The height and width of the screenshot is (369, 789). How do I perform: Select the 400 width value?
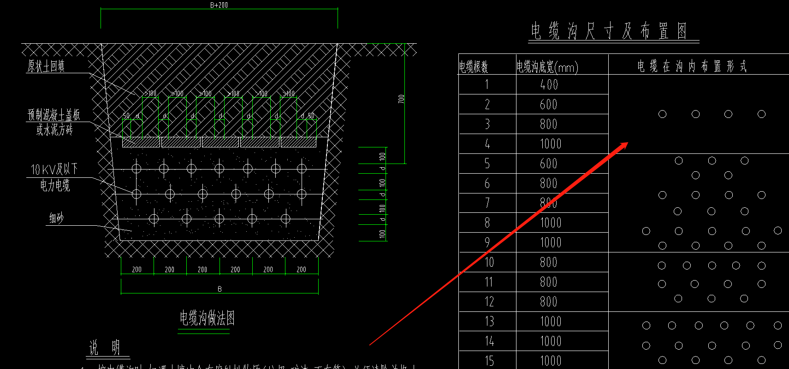549,84
